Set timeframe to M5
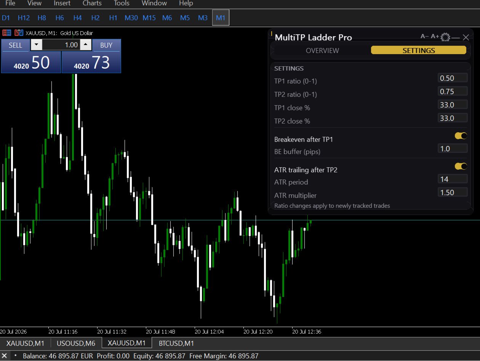The height and width of the screenshot is (361, 480). (185, 18)
